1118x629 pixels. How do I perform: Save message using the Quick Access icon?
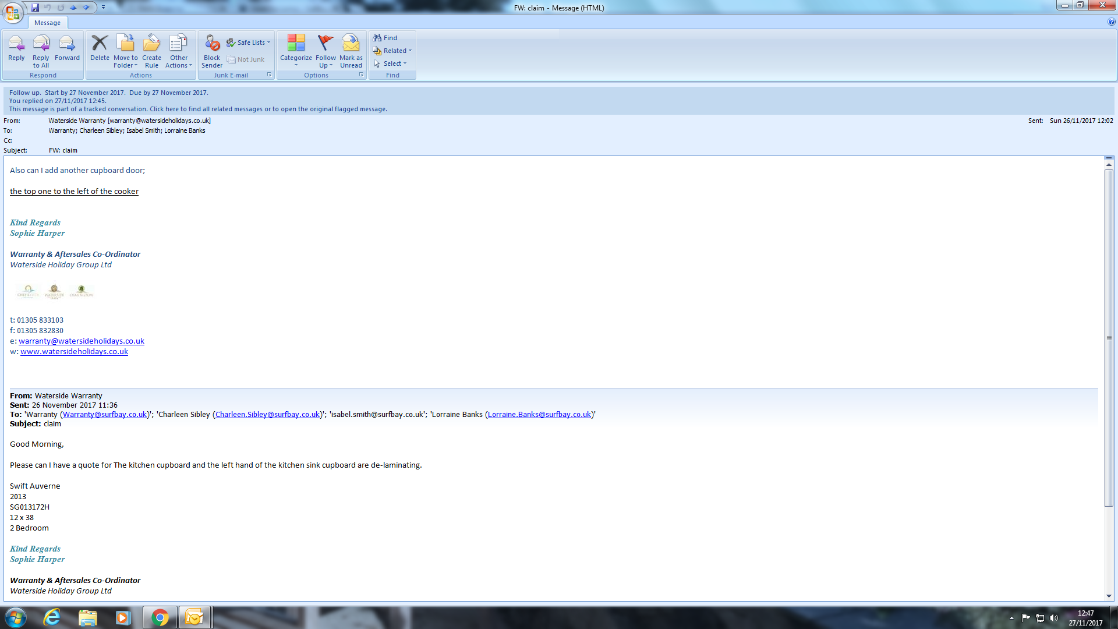click(35, 8)
